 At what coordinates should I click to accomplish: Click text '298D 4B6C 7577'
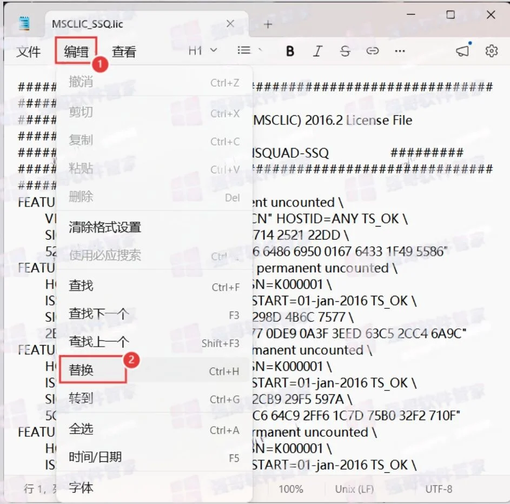(299, 317)
